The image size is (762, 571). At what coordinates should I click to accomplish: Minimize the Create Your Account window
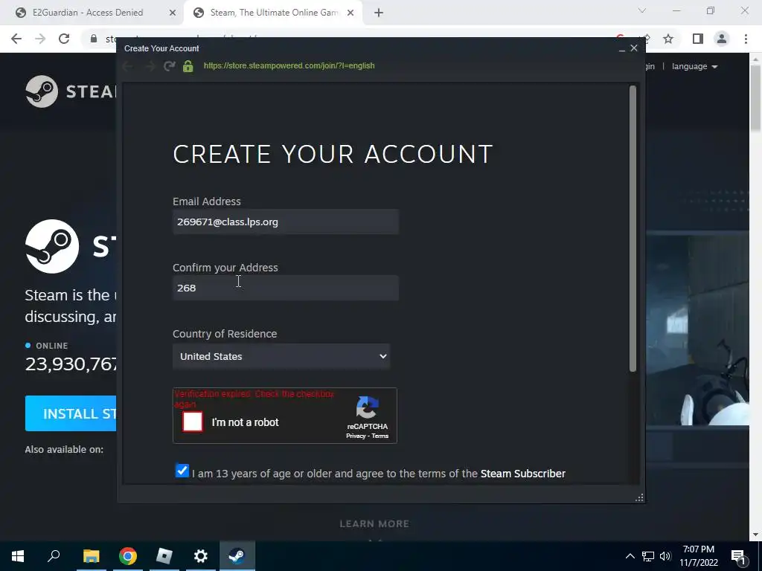[x=621, y=48]
